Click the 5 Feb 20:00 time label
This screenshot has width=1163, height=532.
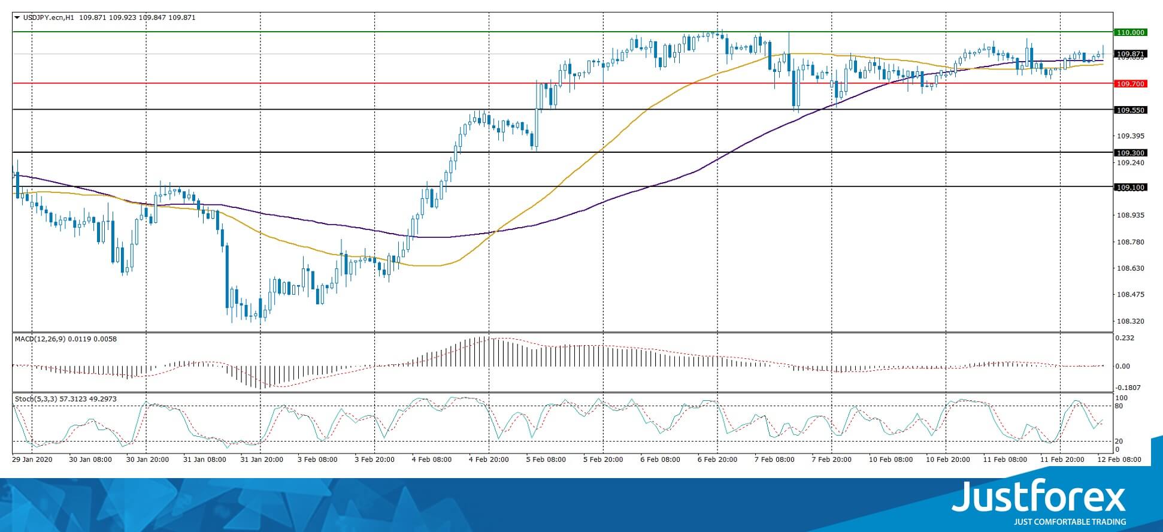(x=603, y=460)
